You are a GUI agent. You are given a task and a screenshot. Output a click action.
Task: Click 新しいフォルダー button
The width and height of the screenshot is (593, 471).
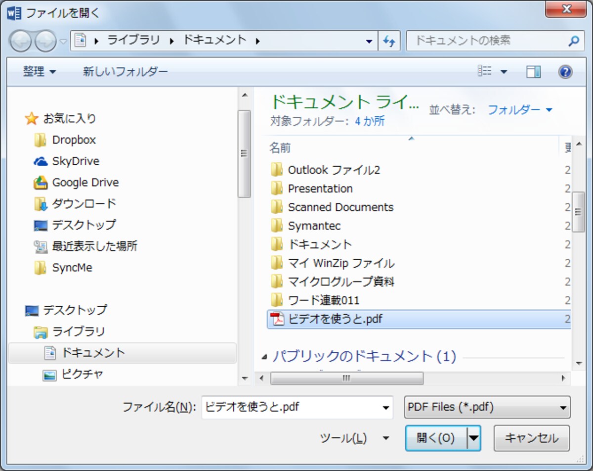[126, 72]
